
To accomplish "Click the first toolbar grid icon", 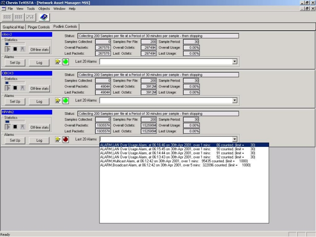I will [7, 17].
